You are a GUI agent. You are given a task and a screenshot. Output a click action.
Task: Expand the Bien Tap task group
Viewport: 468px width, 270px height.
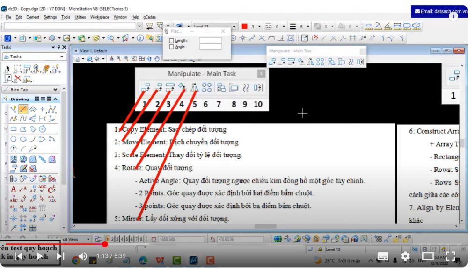[56, 90]
